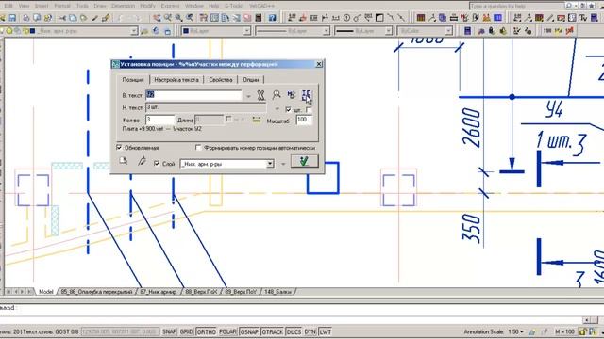Click the black-white gradient square icon
Screen dimensions: 604x339
[x=379, y=18]
